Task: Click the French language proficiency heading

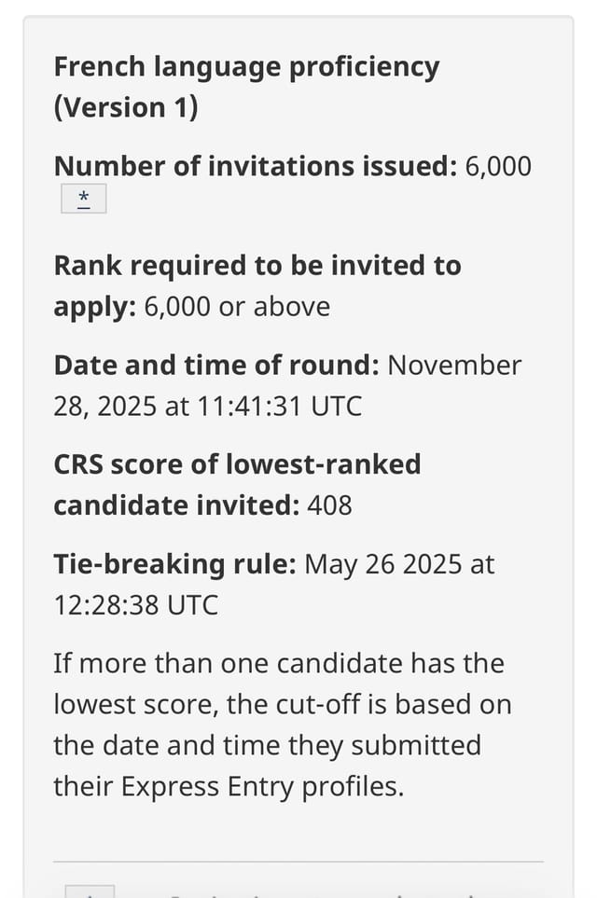Action: 246,67
